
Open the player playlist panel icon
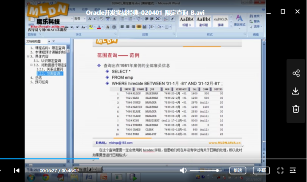pyautogui.click(x=293, y=170)
